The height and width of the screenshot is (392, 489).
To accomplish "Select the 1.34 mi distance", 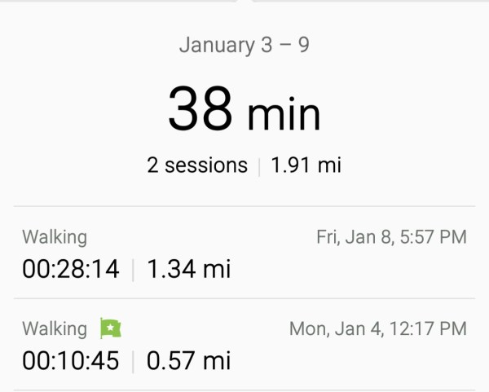I will [189, 269].
